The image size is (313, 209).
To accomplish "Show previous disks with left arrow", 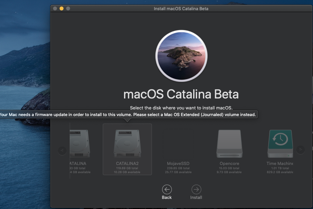I will (x=62, y=151).
